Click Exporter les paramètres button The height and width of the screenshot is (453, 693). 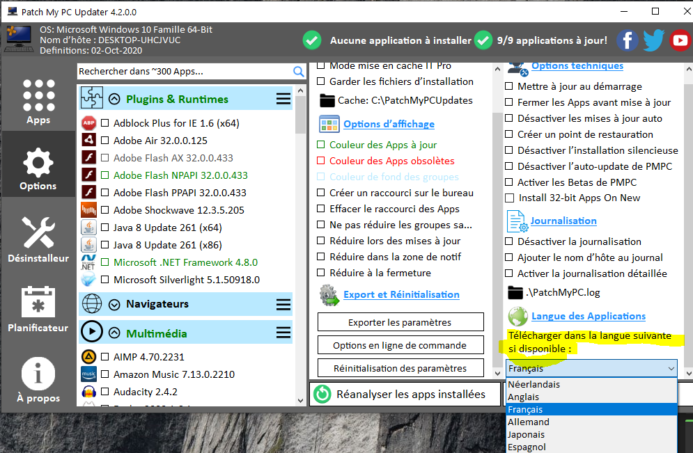click(x=400, y=322)
